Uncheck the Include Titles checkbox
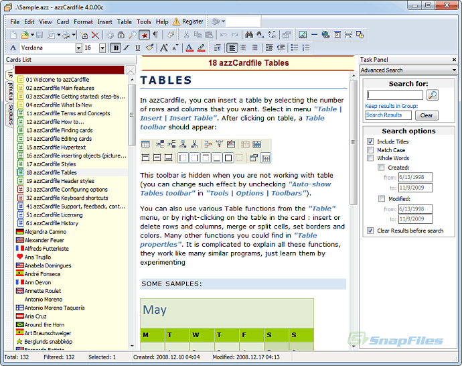Screen dimensions: 462x366 coord(370,141)
